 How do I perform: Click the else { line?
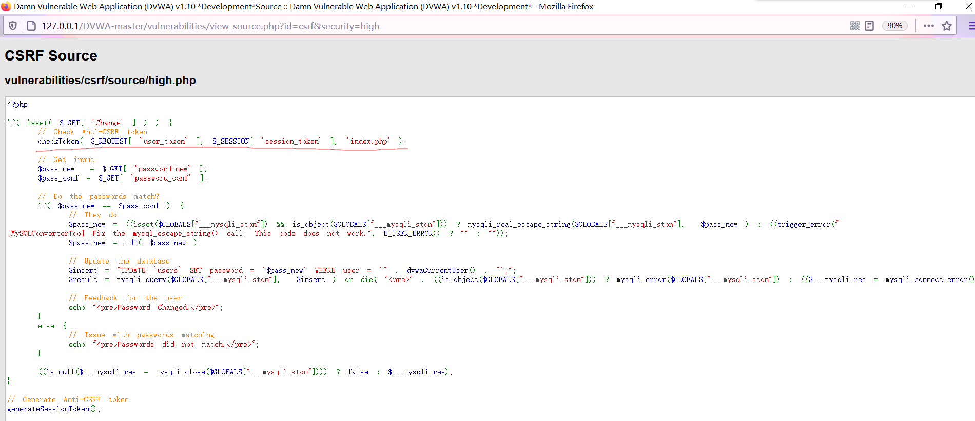(52, 326)
